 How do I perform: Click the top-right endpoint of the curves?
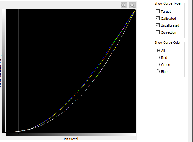pyautogui.click(x=135, y=10)
